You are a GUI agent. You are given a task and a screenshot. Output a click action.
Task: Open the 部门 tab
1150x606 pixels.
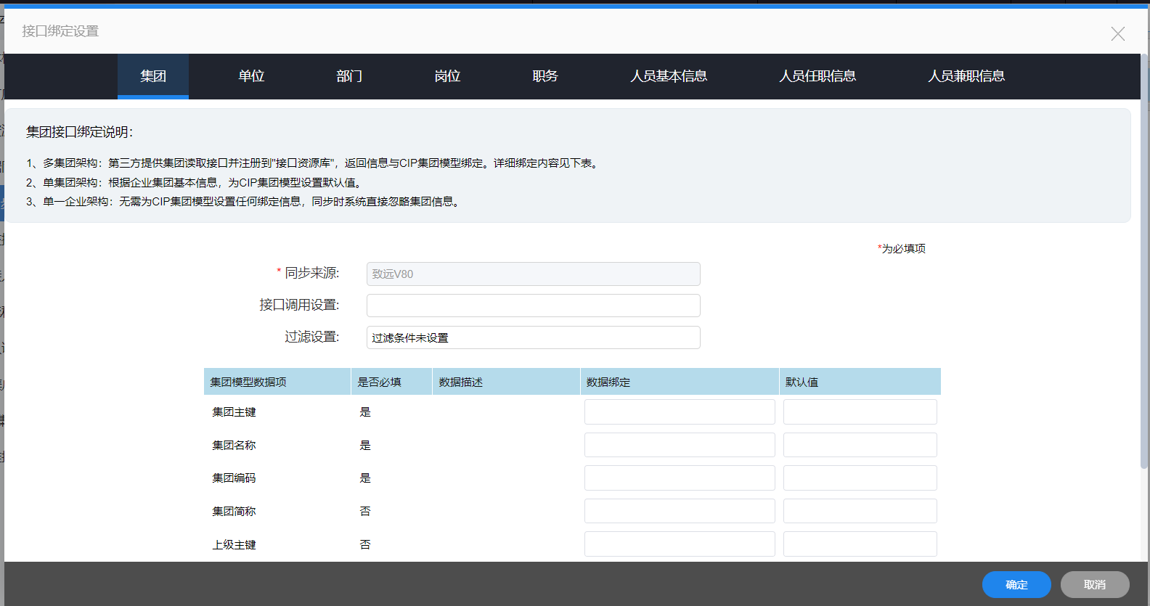349,76
